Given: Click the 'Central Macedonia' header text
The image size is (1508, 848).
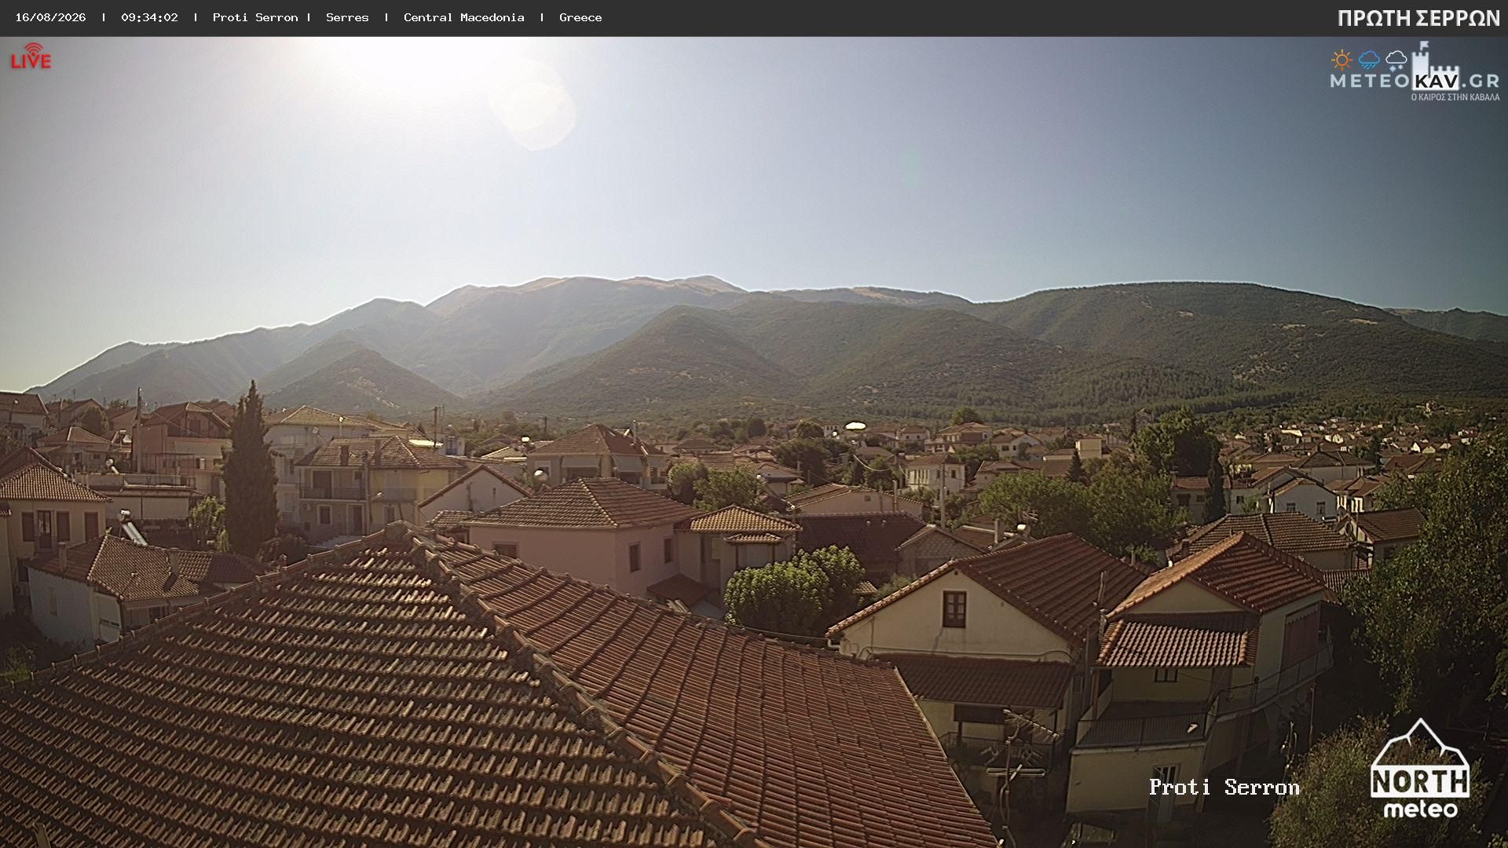Looking at the screenshot, I should pyautogui.click(x=463, y=17).
